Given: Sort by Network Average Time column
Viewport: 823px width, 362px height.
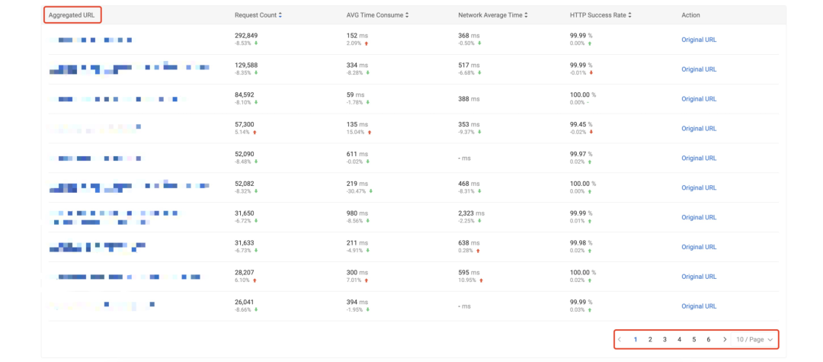Looking at the screenshot, I should [x=526, y=15].
